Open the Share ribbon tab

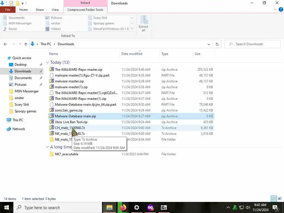pyautogui.click(x=40, y=10)
